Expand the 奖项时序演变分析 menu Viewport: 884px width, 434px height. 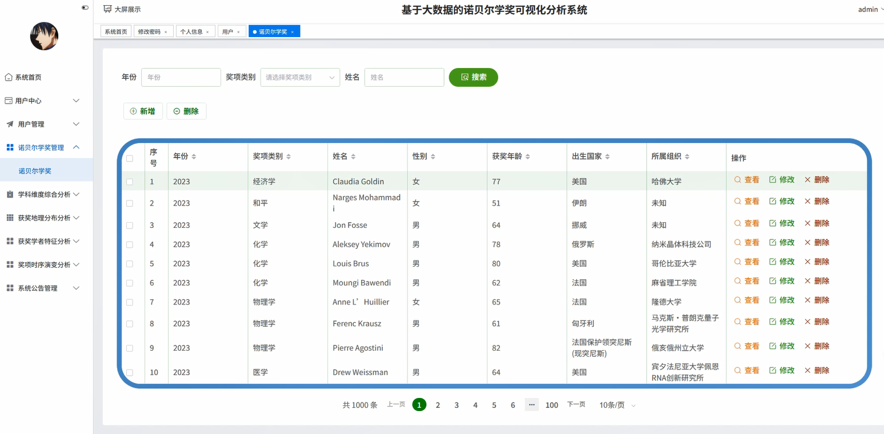tap(46, 264)
